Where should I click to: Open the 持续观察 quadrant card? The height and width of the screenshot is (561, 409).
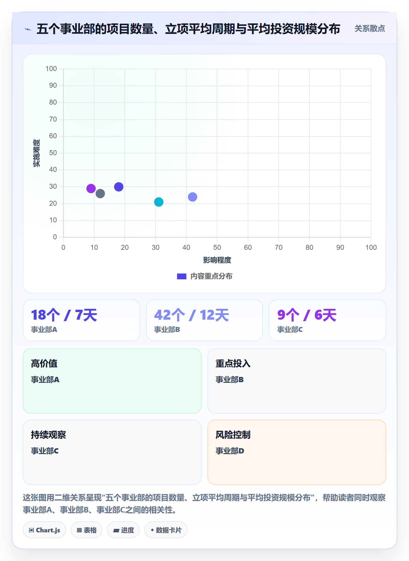[112, 452]
